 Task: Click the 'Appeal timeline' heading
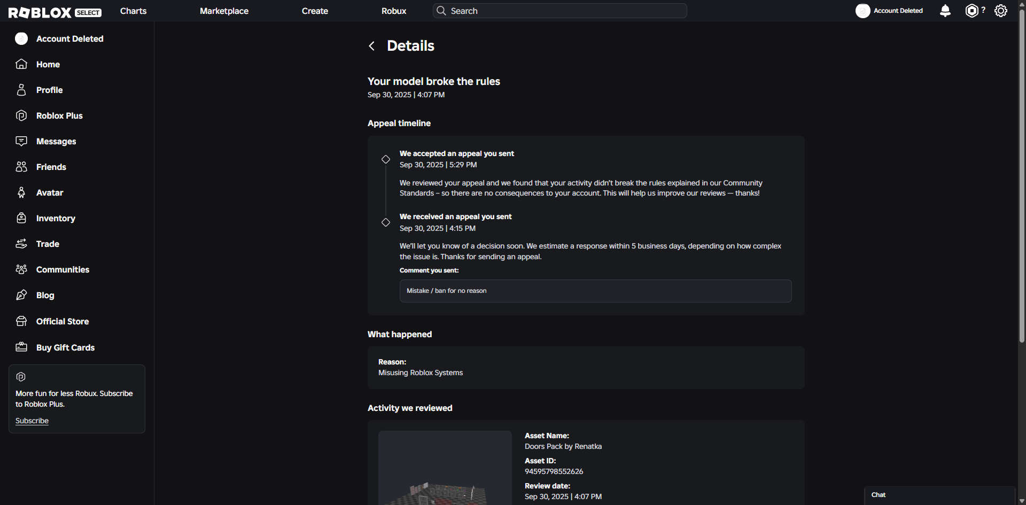tap(399, 123)
